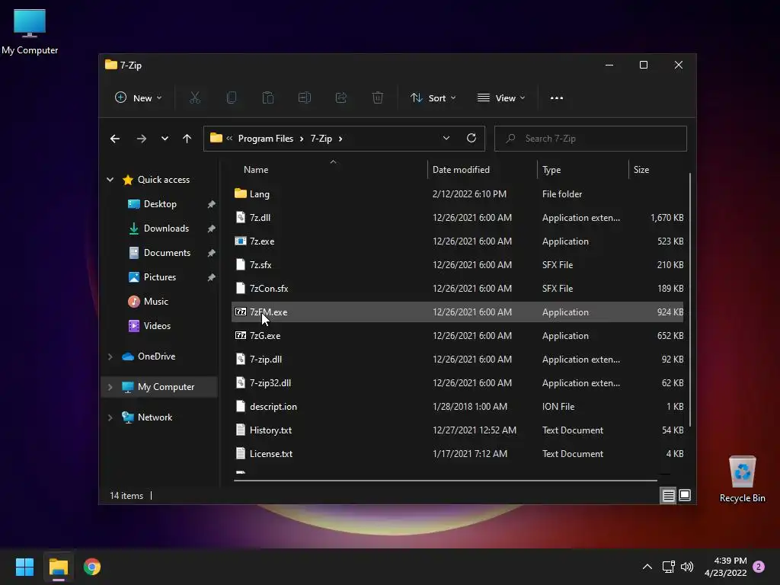Select the 7z.sfx file name

coord(261,264)
